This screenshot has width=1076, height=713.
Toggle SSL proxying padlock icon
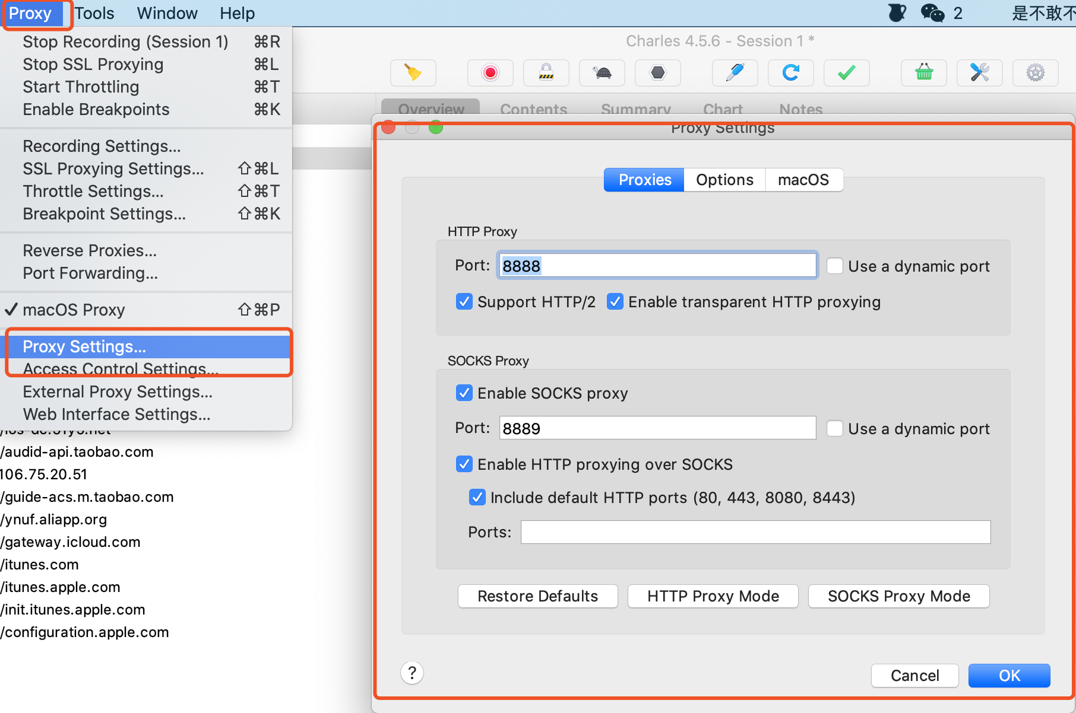pyautogui.click(x=546, y=73)
